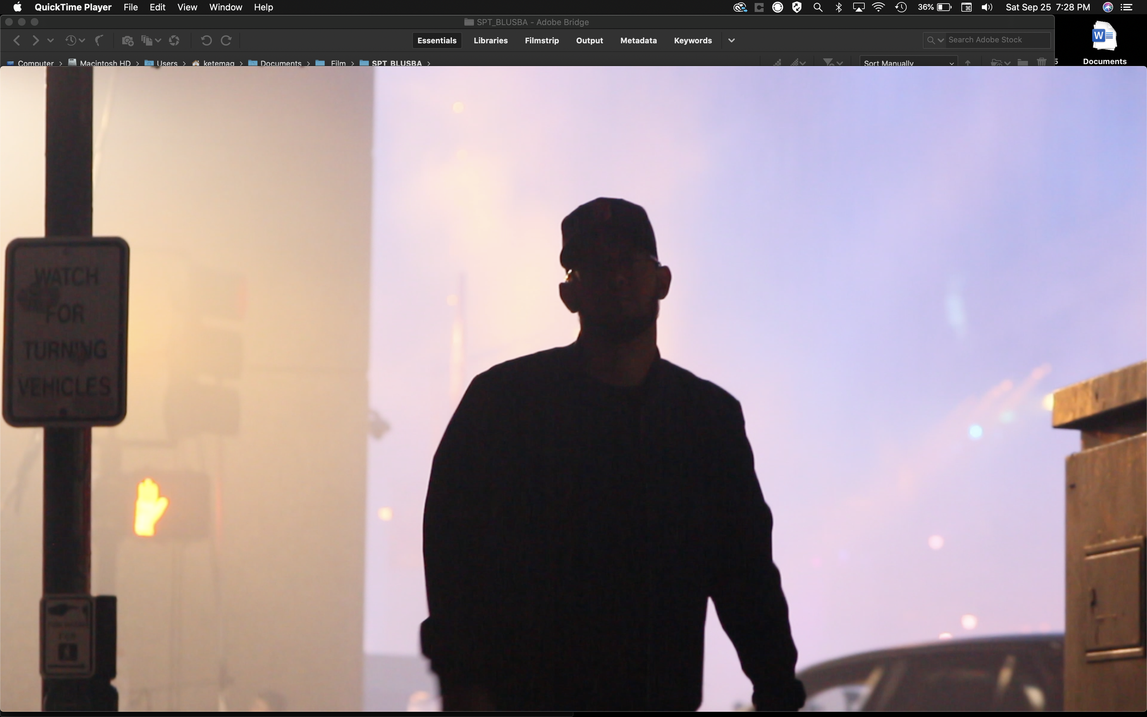The height and width of the screenshot is (717, 1147).
Task: Switch to the Metadata workspace
Action: pyautogui.click(x=638, y=40)
